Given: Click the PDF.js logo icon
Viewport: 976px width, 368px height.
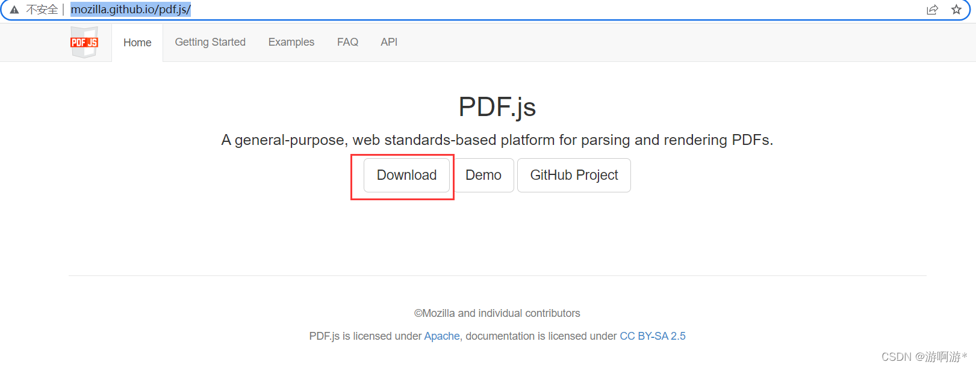Looking at the screenshot, I should (x=84, y=42).
